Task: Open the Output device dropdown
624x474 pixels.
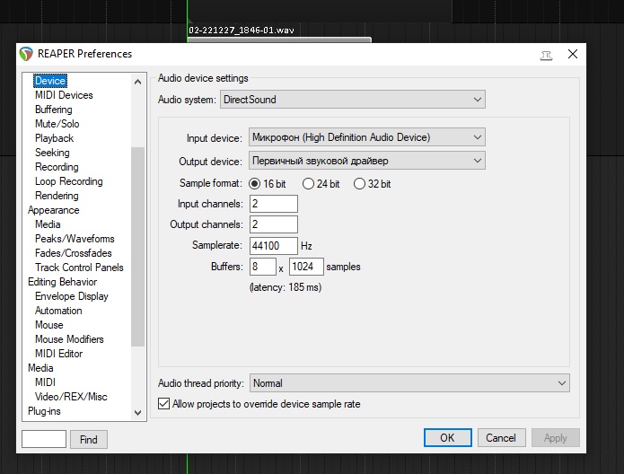Action: [367, 161]
